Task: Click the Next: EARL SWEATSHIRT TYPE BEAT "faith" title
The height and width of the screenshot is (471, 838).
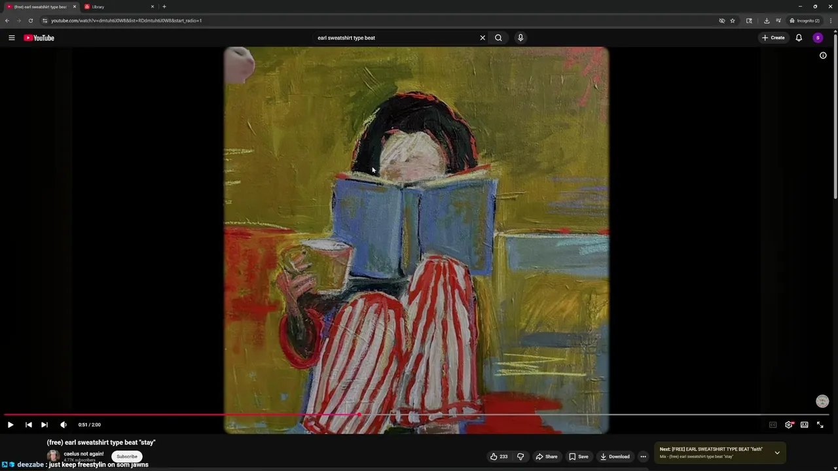Action: (711, 449)
